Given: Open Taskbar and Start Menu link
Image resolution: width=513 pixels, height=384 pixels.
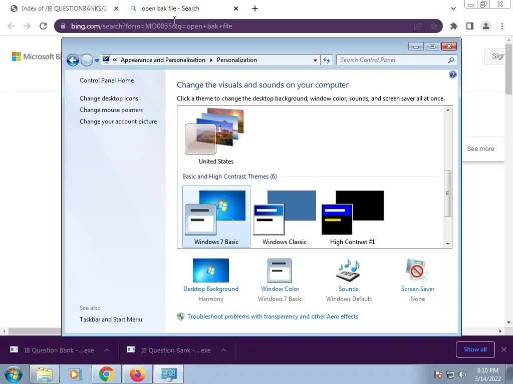Looking at the screenshot, I should 111,319.
